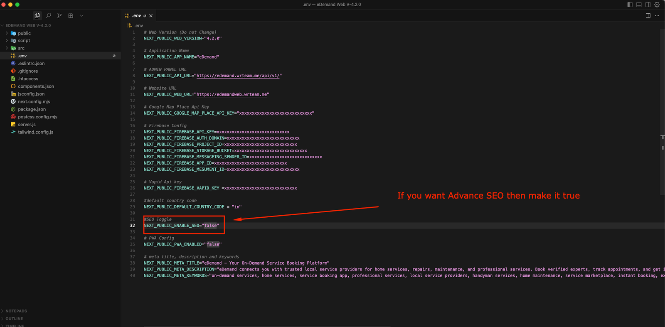Show additional views dropdown chevron

pos(81,15)
